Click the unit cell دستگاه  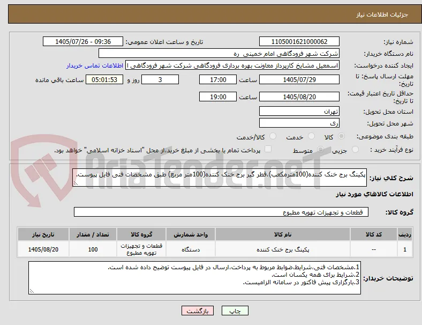click(x=191, y=249)
